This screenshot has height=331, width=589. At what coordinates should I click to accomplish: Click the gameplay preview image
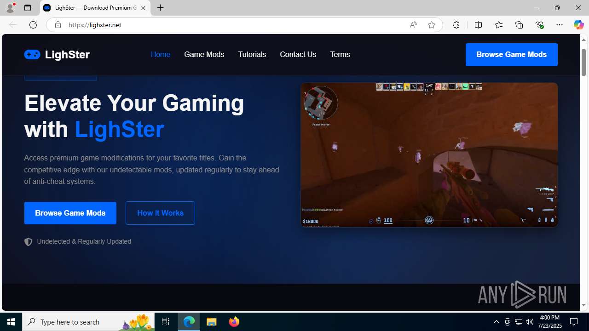429,154
